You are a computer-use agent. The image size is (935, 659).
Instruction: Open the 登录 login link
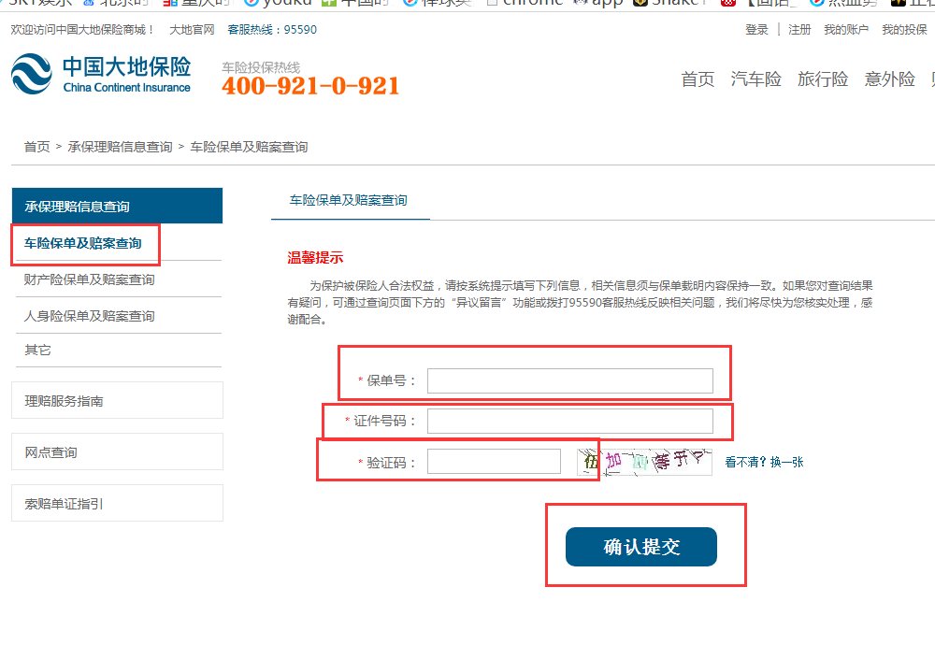click(x=756, y=30)
